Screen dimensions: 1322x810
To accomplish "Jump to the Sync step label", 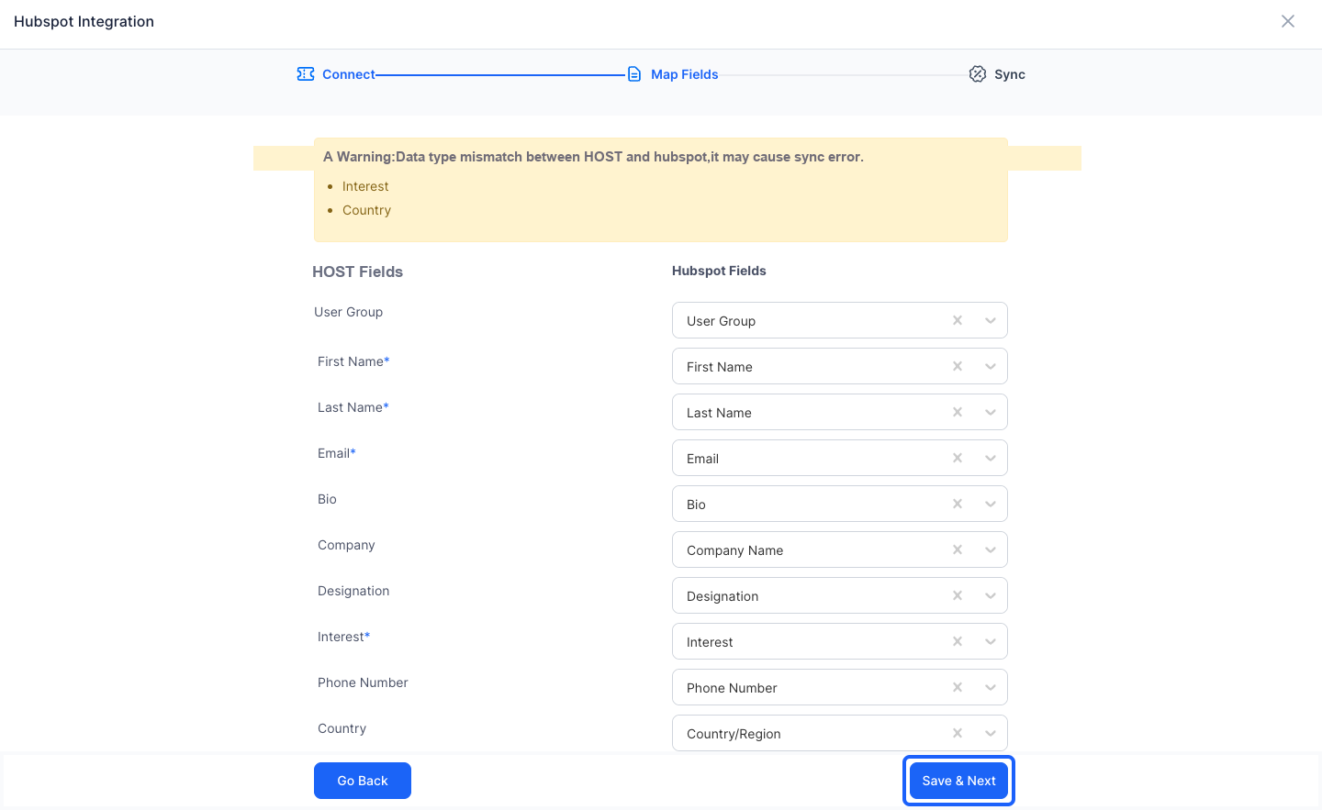I will [1010, 74].
